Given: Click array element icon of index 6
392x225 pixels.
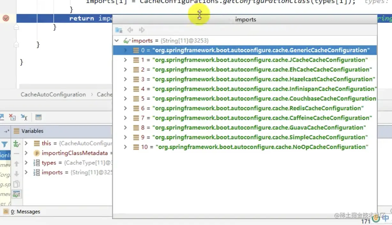Looking at the screenshot, I should (x=136, y=108).
